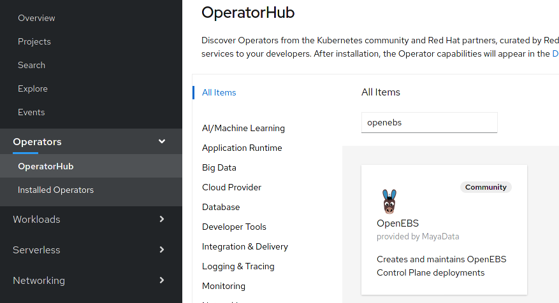Click the All Items results heading
This screenshot has height=303, width=559.
381,92
